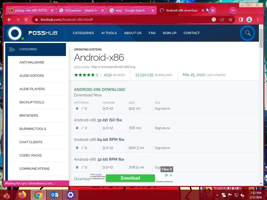Open the Chrome profile avatar
267x200 pixels.
(x=249, y=20)
